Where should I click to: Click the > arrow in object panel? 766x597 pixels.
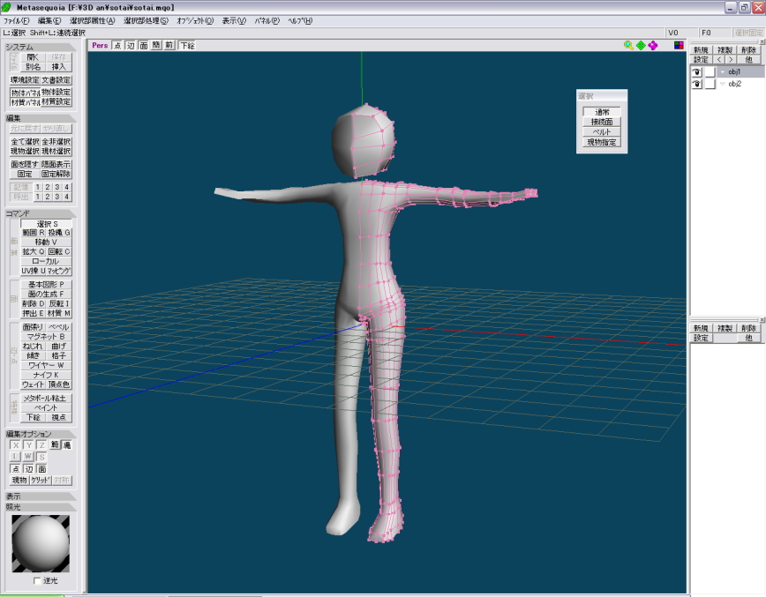coord(731,60)
